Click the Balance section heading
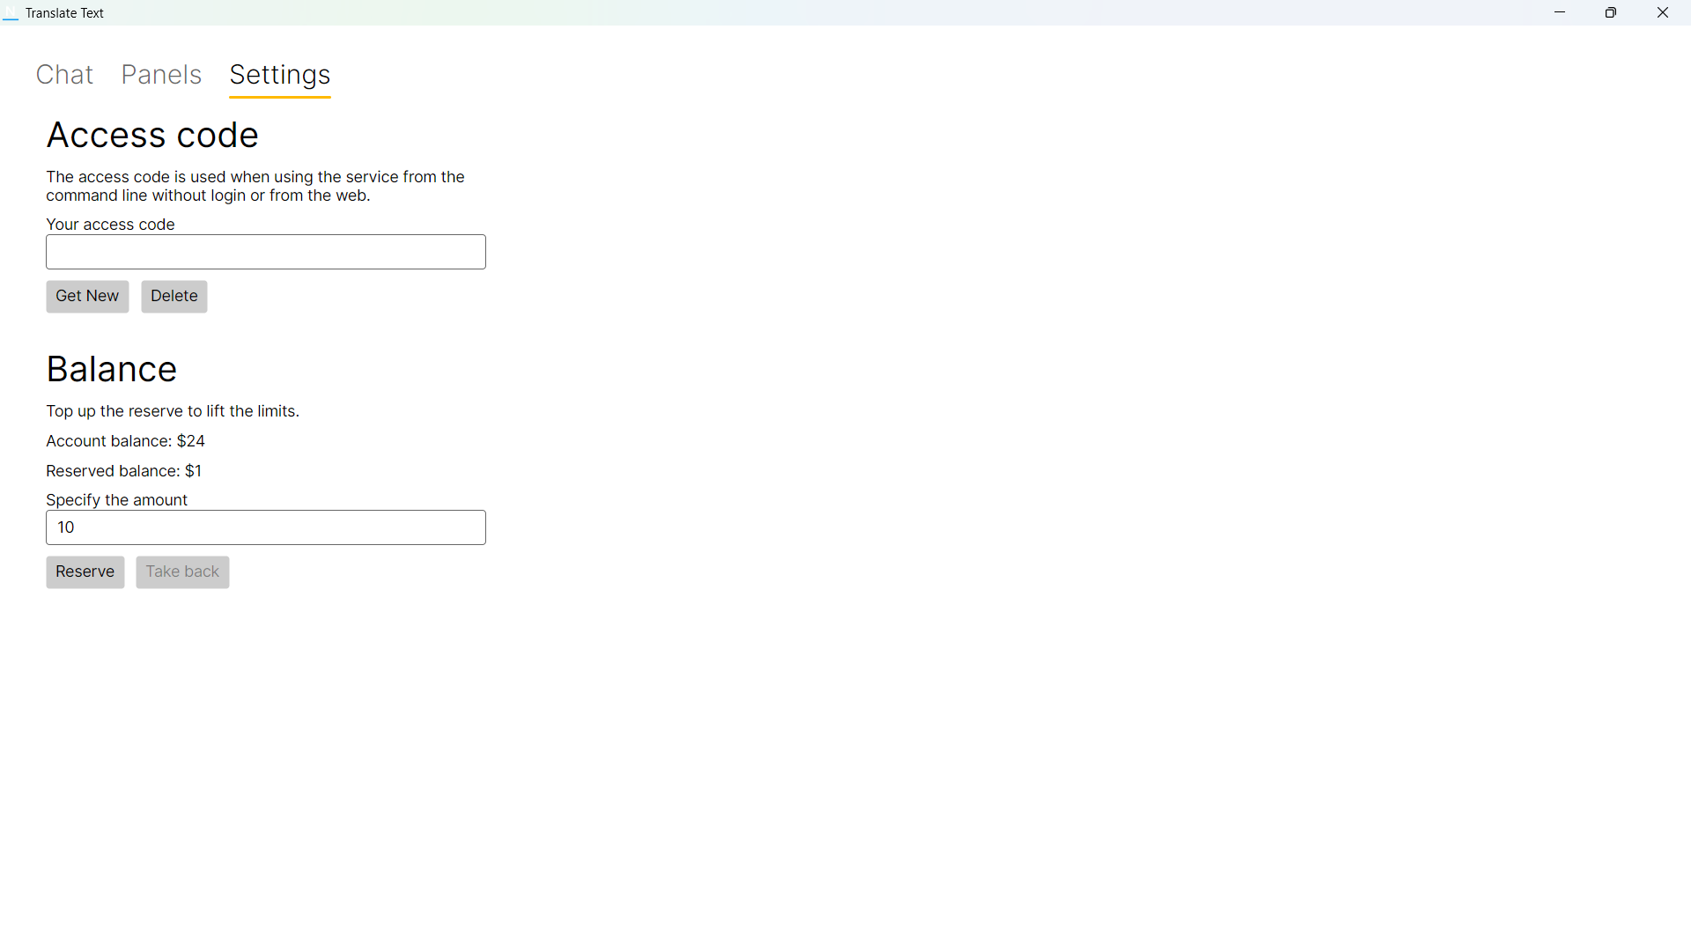 111,369
